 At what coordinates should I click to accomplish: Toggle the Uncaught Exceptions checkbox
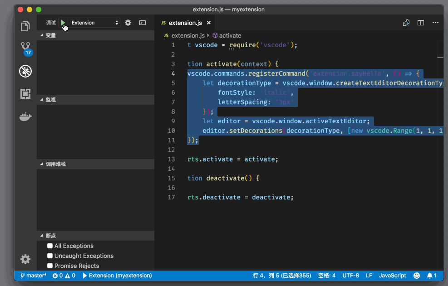pos(50,256)
